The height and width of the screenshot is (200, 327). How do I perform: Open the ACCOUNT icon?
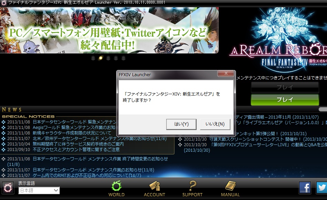pyautogui.click(x=155, y=189)
